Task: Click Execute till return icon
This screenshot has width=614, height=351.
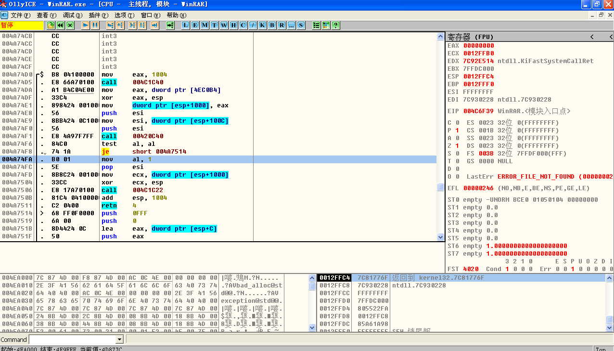Action: [x=154, y=25]
